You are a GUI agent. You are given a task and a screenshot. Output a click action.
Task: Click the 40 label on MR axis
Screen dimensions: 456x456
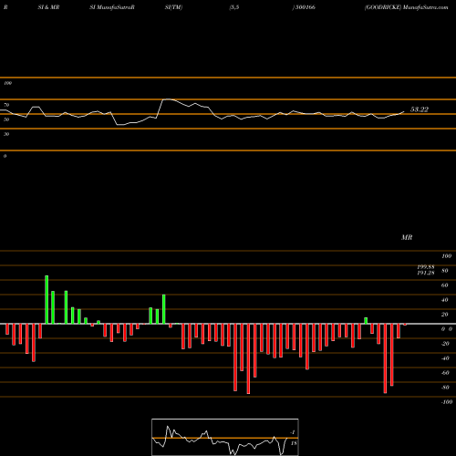[x=445, y=300]
